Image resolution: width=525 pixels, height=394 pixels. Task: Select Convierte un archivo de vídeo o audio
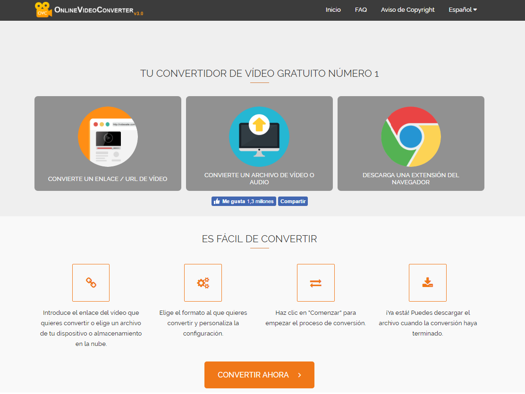tap(259, 143)
